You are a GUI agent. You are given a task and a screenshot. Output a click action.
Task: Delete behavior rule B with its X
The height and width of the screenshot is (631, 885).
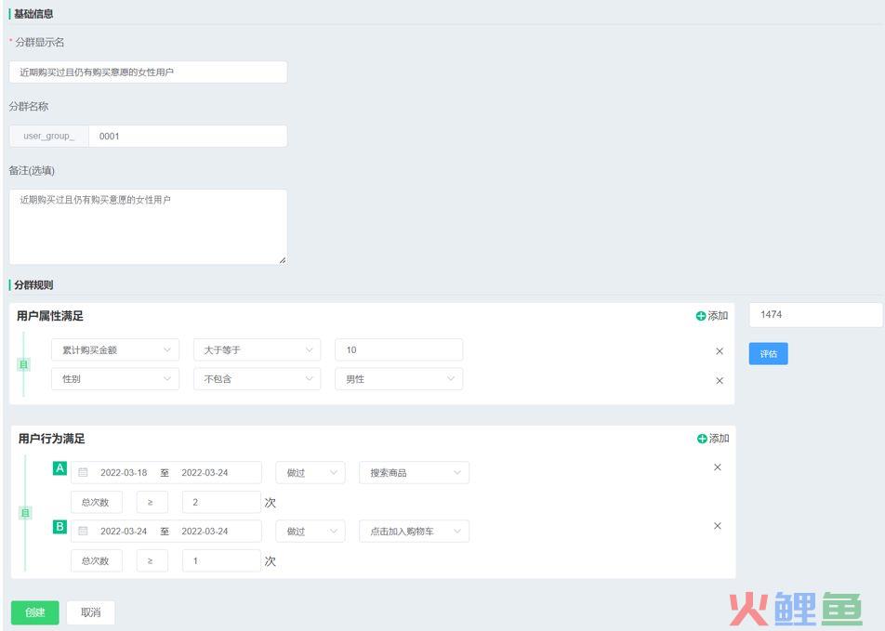click(x=718, y=526)
